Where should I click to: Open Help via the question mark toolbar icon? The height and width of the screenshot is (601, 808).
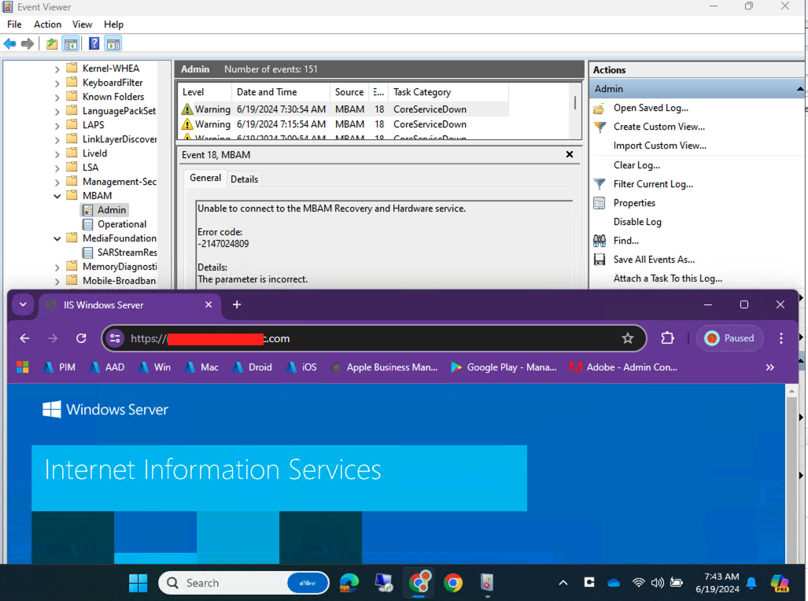[x=94, y=44]
